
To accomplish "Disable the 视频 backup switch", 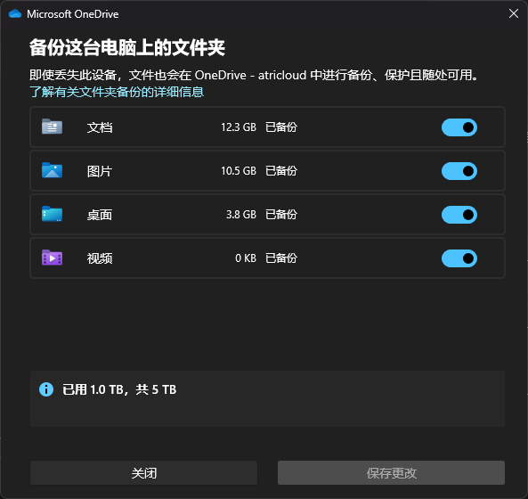I will [x=459, y=258].
